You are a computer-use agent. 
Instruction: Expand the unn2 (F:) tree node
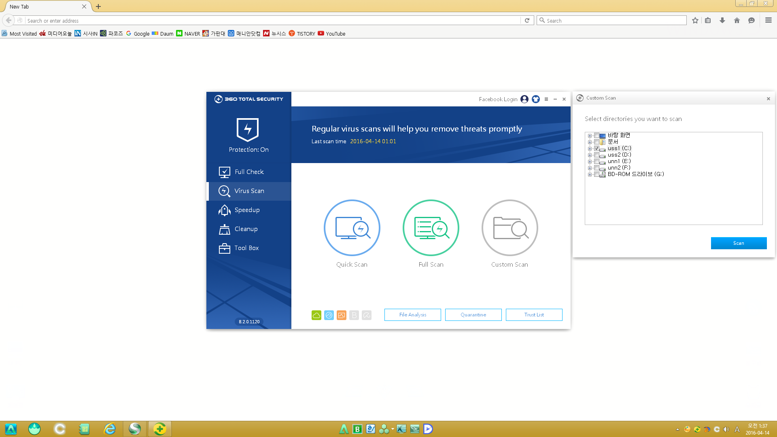[x=590, y=168]
